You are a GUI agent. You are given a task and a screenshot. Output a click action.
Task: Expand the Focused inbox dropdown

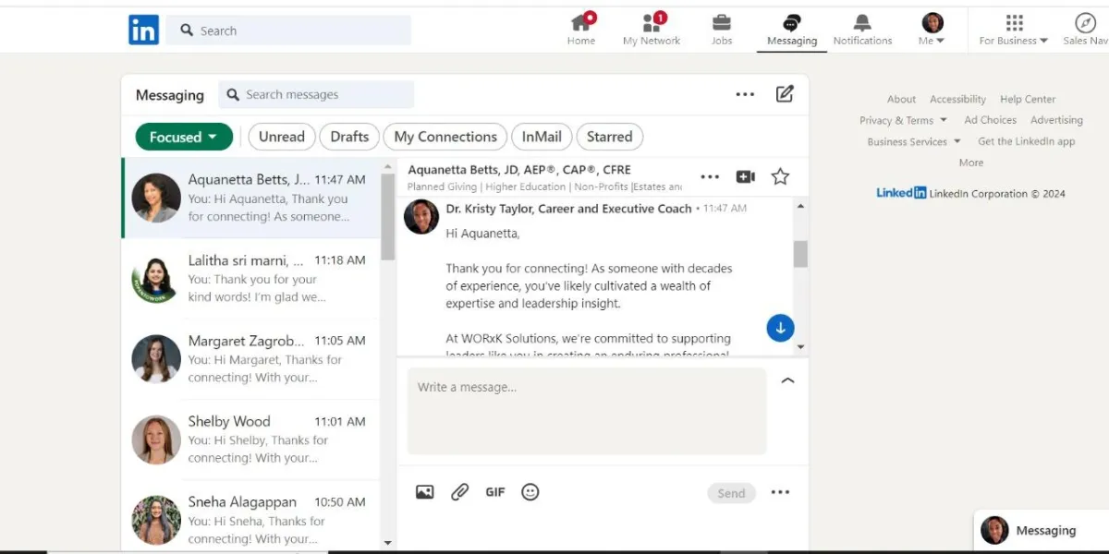(184, 137)
